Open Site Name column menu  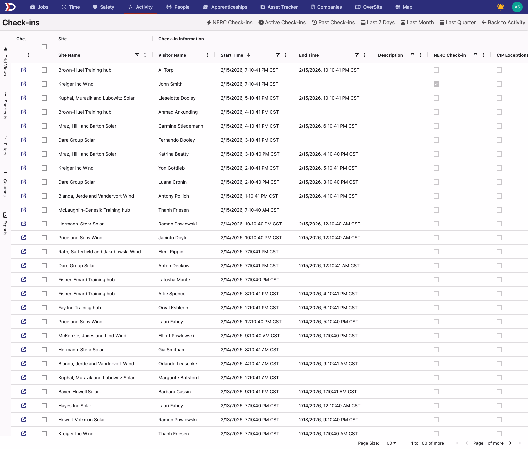(145, 55)
